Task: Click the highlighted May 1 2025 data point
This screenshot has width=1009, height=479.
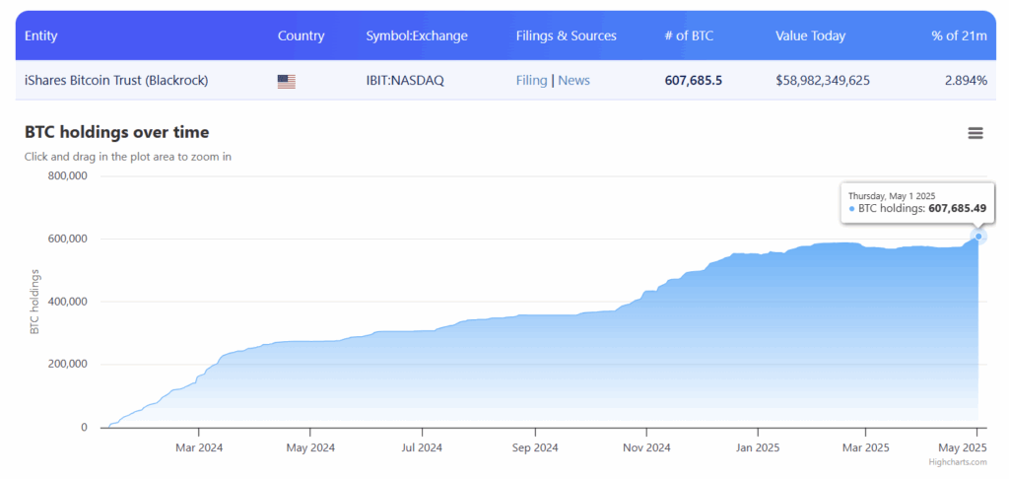Action: (x=978, y=236)
